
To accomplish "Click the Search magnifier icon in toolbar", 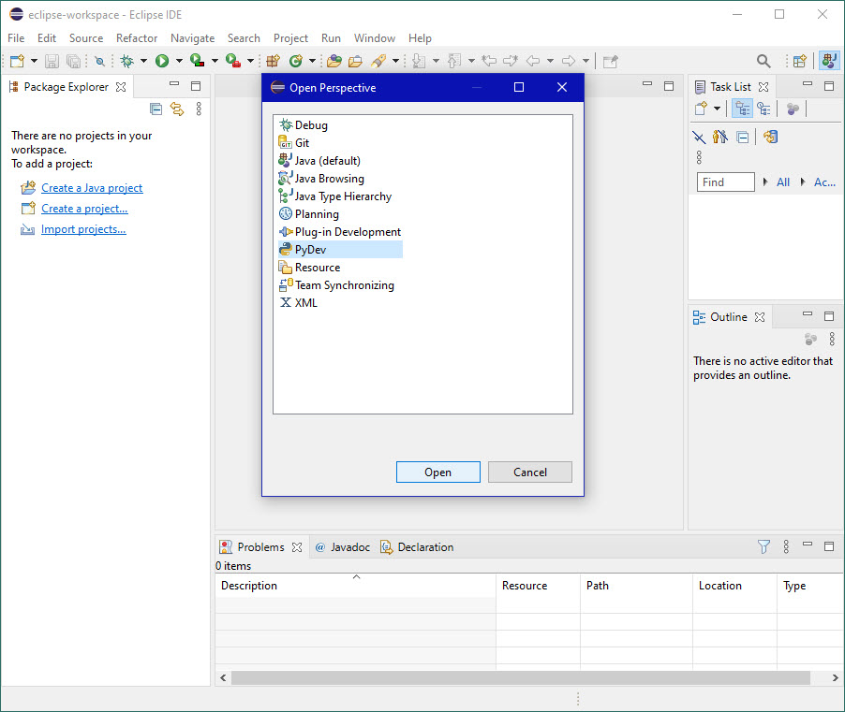I will (763, 61).
